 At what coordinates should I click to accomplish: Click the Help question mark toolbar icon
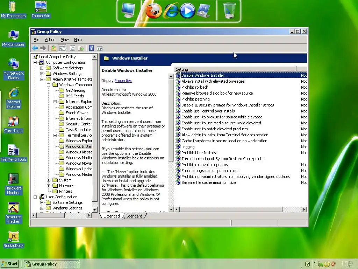tap(91, 48)
